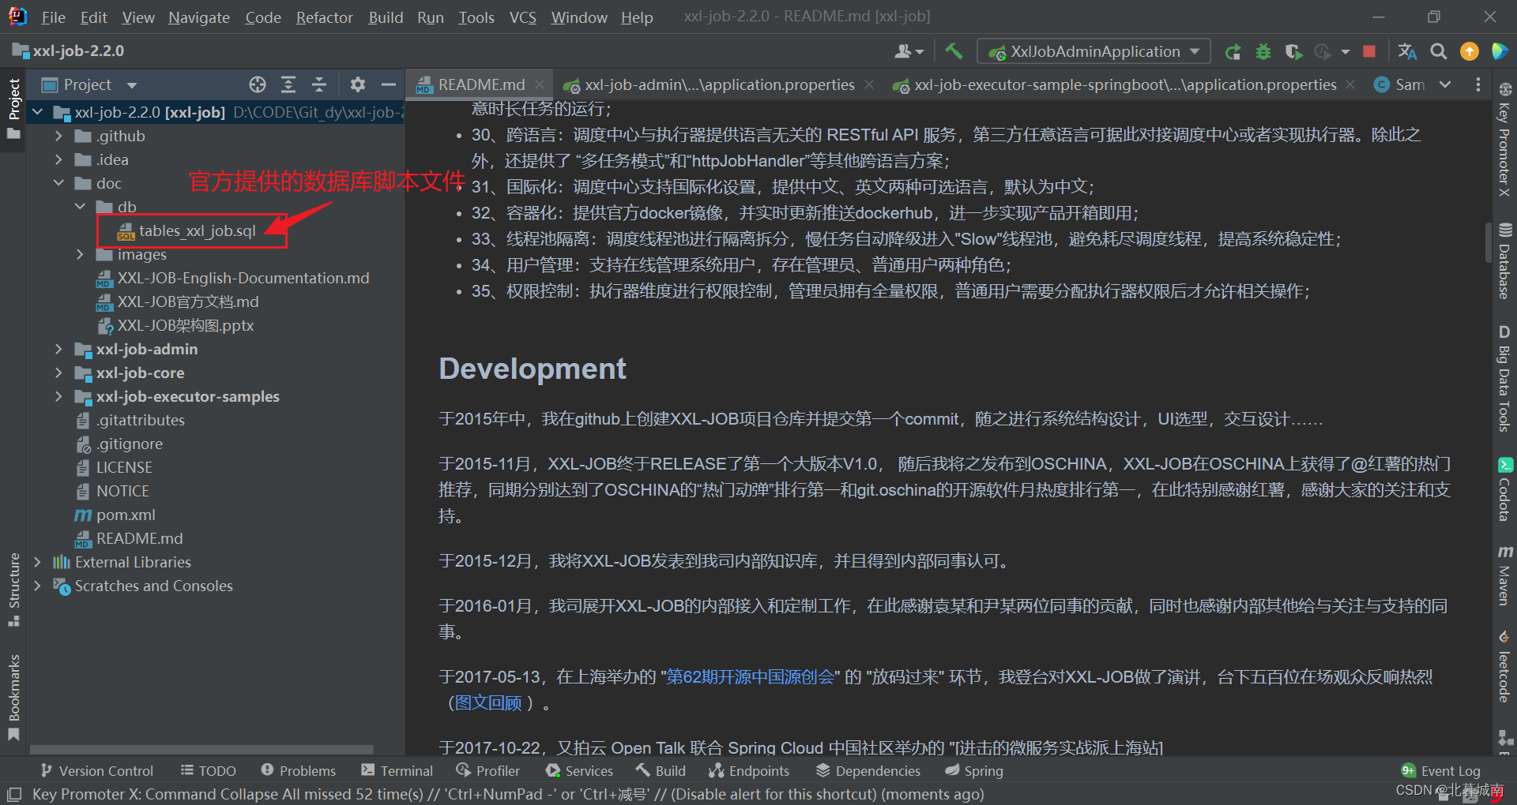Open editor tabs more options menu
This screenshot has height=805, width=1517.
click(x=1478, y=84)
